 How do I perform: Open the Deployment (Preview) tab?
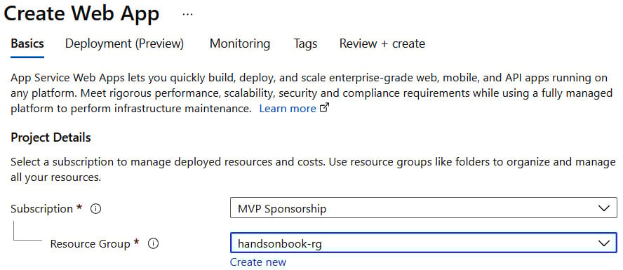124,43
